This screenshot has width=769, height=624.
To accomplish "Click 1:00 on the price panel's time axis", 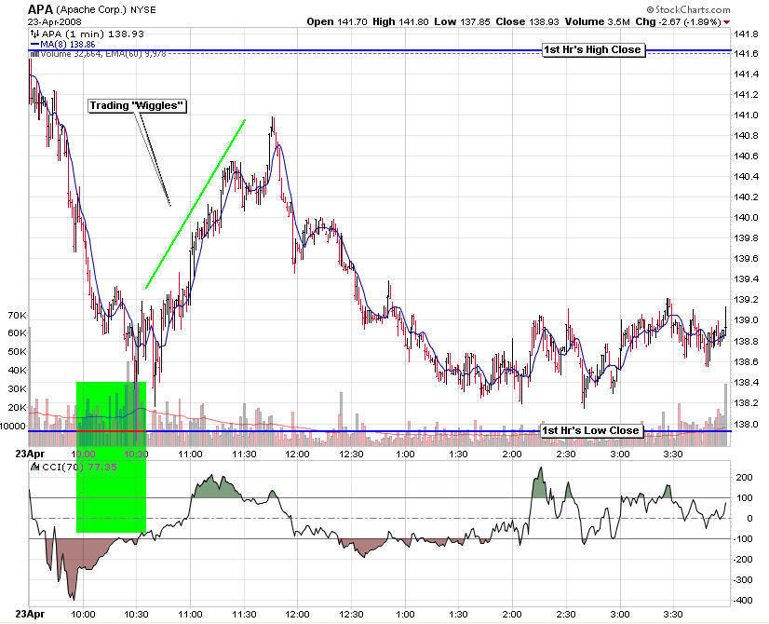I will click(x=405, y=454).
